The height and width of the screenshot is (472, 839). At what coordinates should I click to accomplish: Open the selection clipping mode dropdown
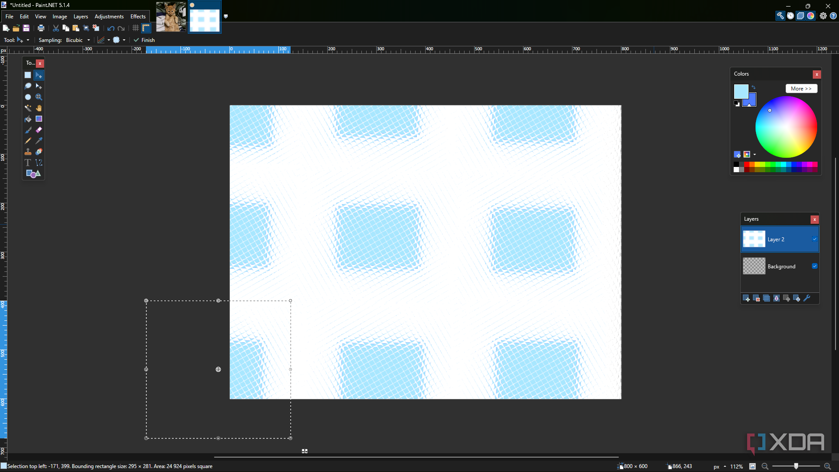click(119, 40)
